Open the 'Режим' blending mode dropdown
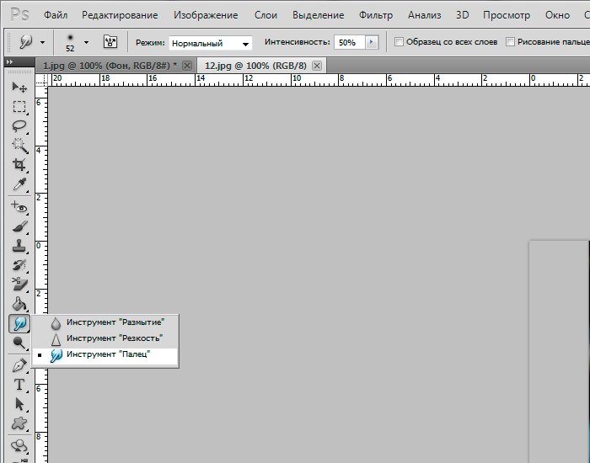Screen dimensions: 590x463 (x=210, y=43)
